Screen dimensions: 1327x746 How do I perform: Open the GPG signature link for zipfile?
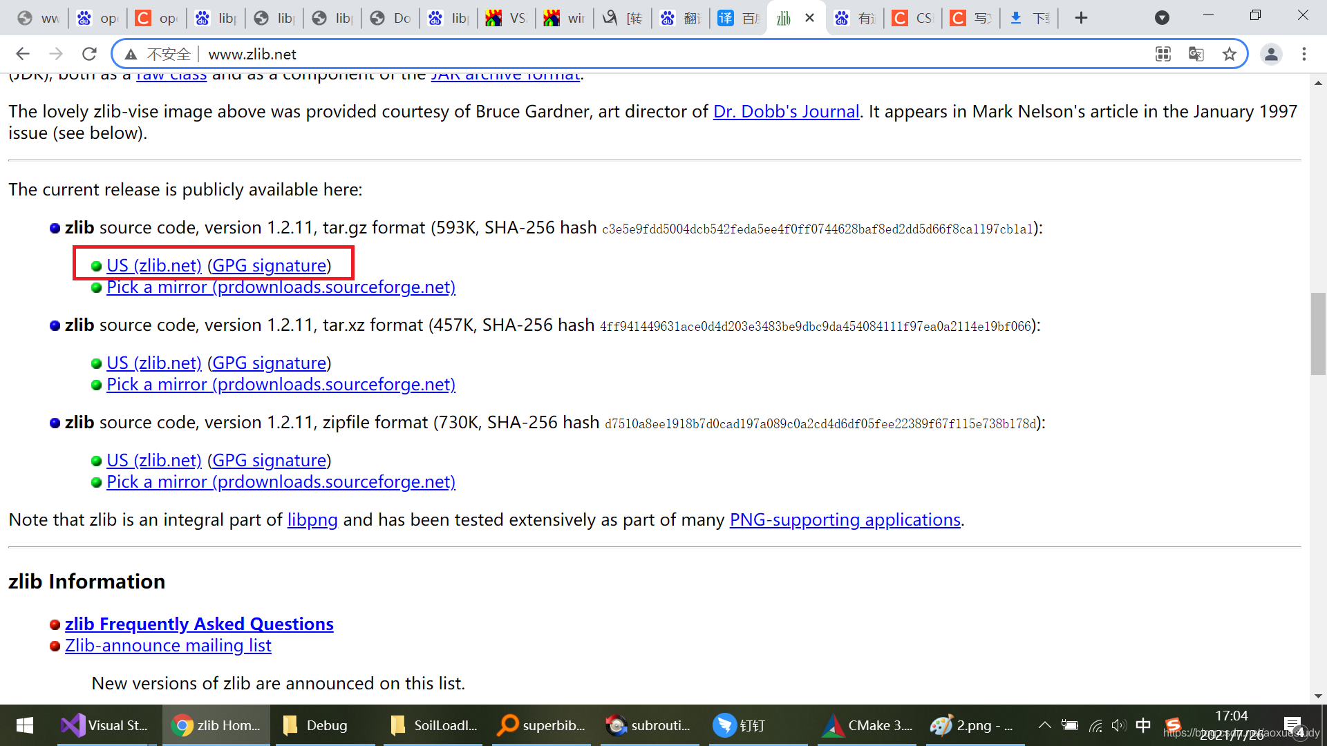(x=269, y=460)
